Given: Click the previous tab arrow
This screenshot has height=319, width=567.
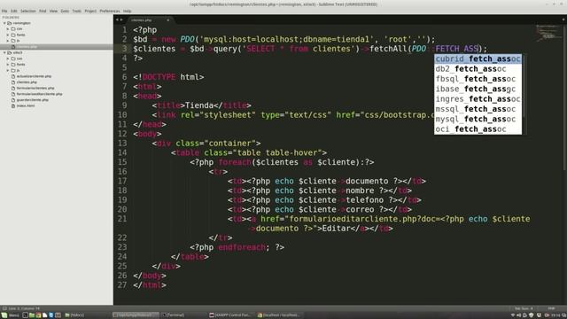Looking at the screenshot, I should [117, 19].
